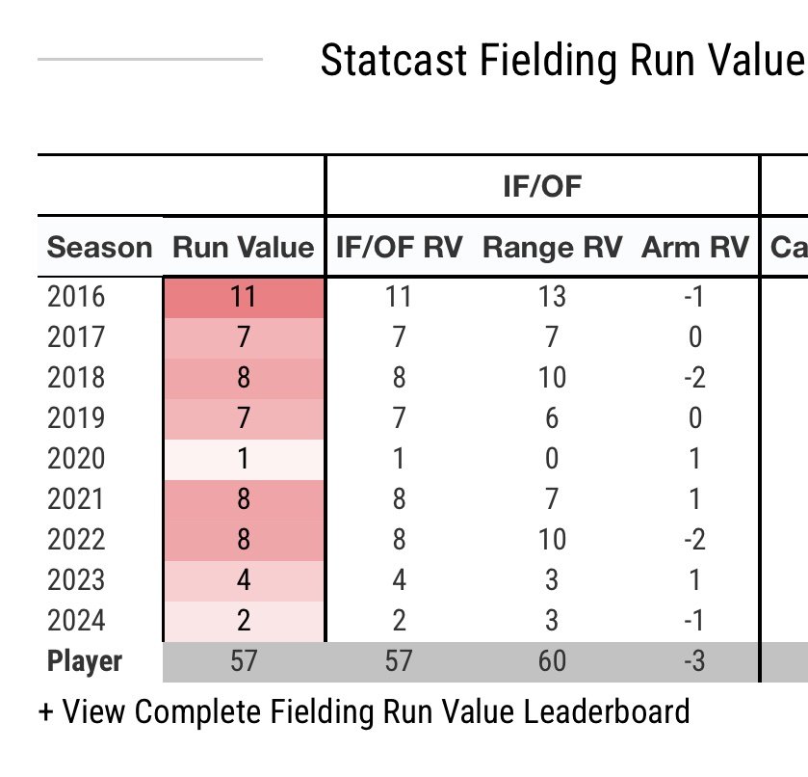Click the 2018 Arm RV value -2
808x777 pixels.
[694, 378]
